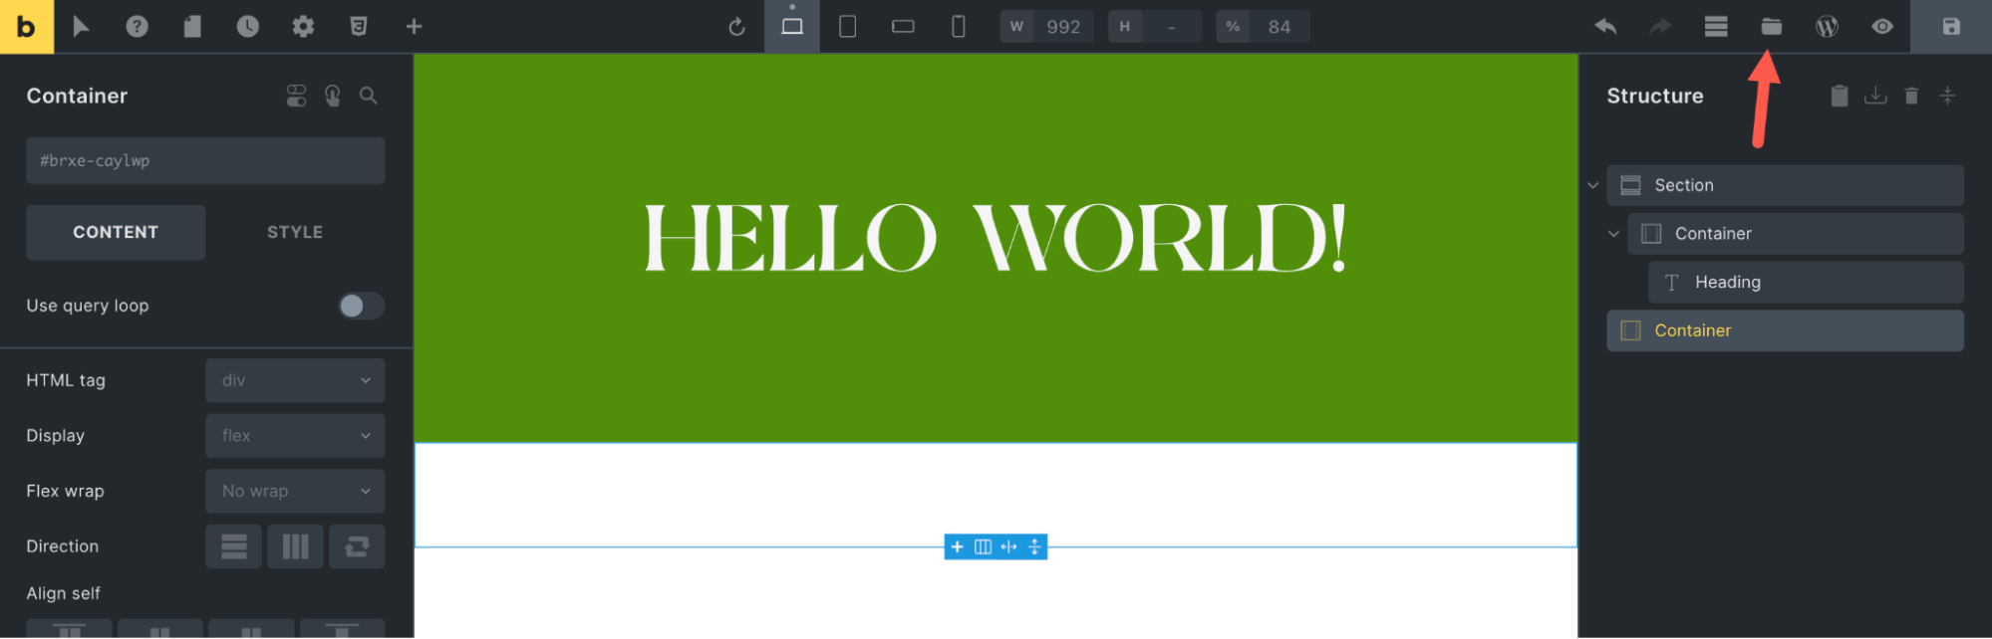Toggle the Use query loop switch
This screenshot has height=639, width=1992.
click(361, 306)
